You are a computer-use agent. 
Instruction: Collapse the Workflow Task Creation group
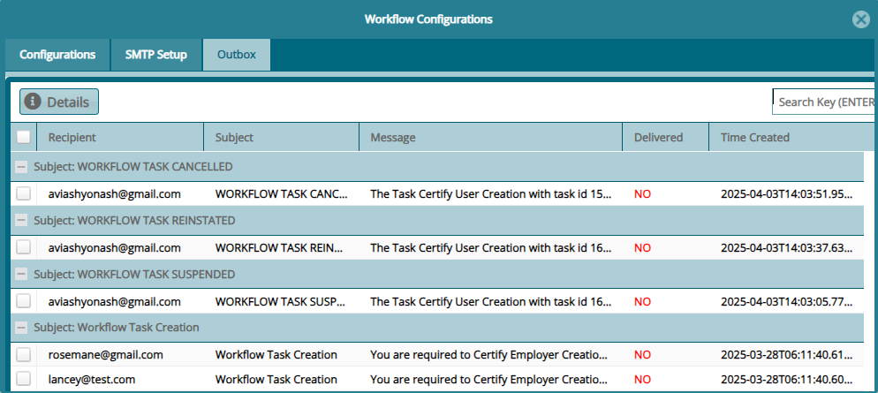pyautogui.click(x=22, y=328)
